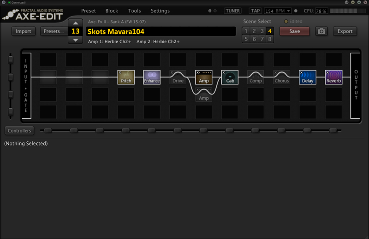This screenshot has height=239, width=369.
Task: Open the Delay effect block
Action: point(307,77)
